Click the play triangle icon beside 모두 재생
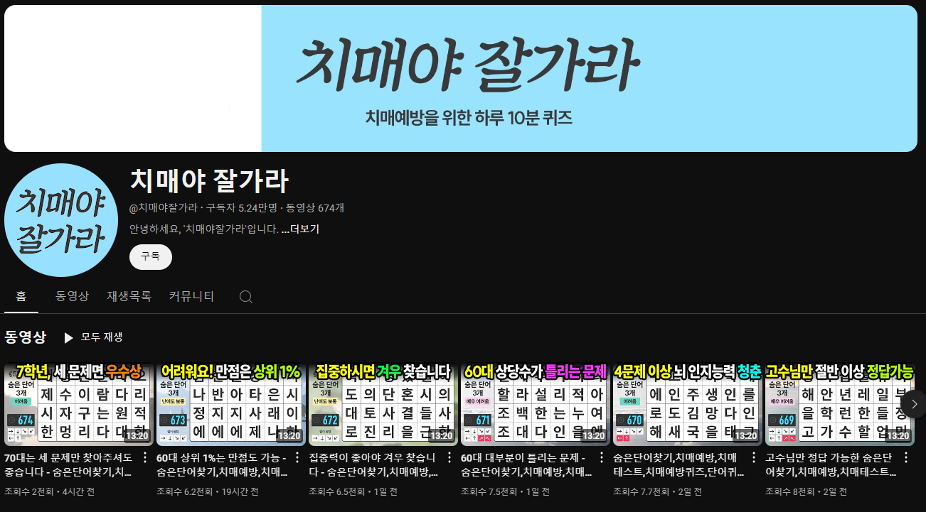Image resolution: width=926 pixels, height=512 pixels. pyautogui.click(x=68, y=337)
